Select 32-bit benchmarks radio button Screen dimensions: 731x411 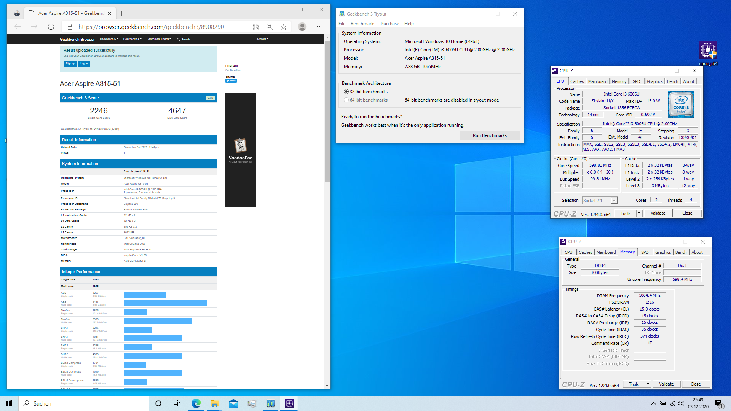click(346, 92)
